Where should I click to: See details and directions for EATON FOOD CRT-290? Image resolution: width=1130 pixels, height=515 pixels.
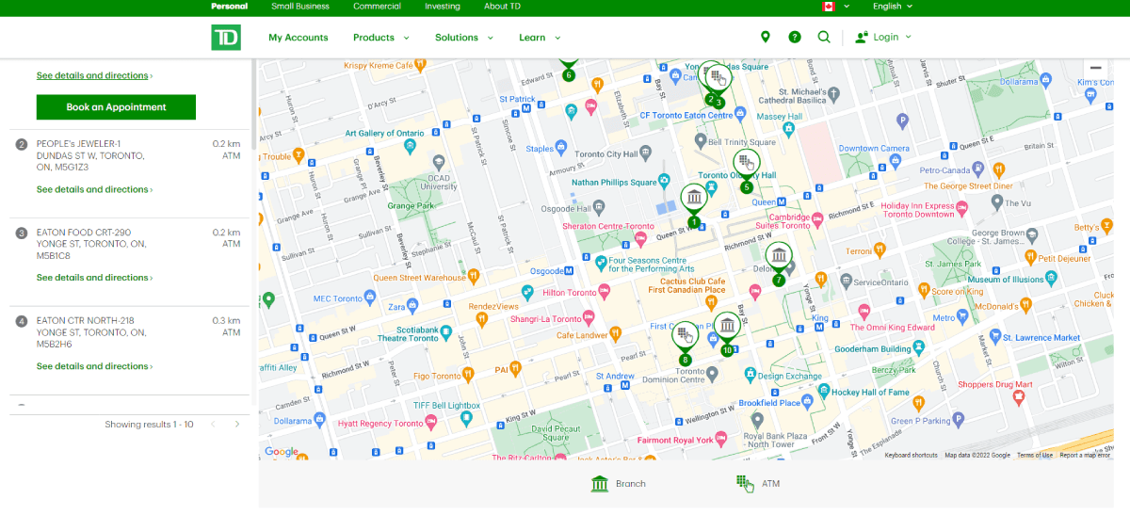coord(94,278)
